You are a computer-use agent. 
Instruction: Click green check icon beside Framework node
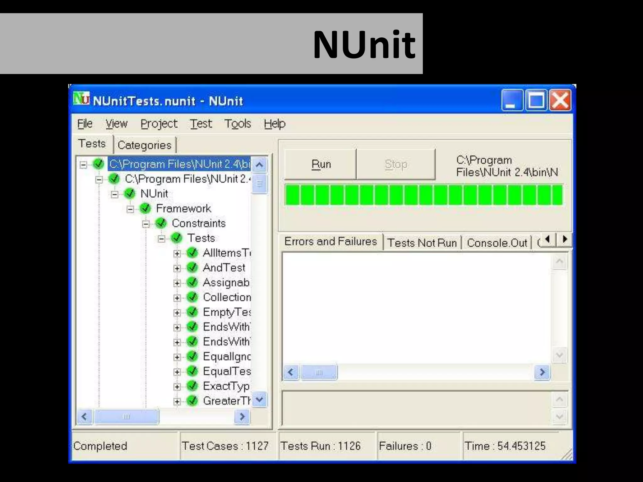[x=145, y=208]
